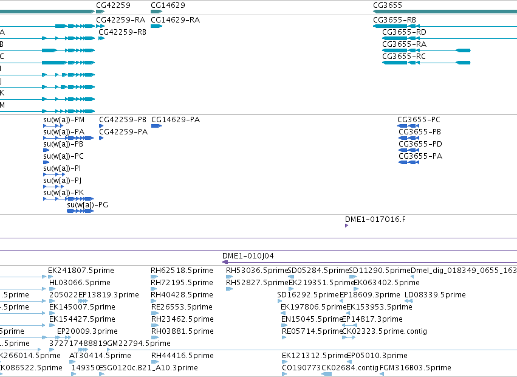Viewport: 517px width, 377px height.
Task: Select the CG3655-PD protein label
Action: pos(420,144)
